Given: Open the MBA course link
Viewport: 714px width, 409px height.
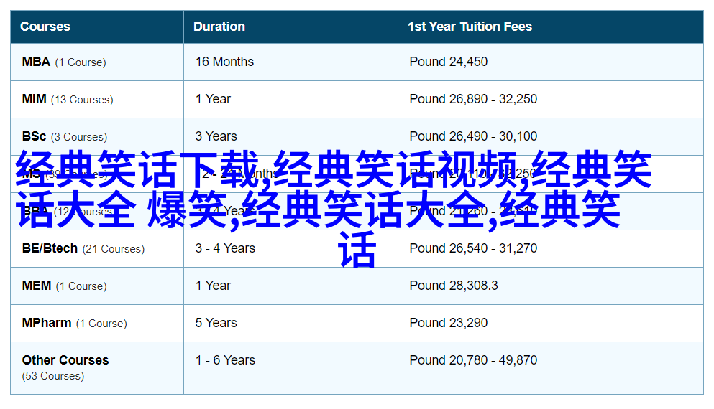Looking at the screenshot, I should coord(36,62).
